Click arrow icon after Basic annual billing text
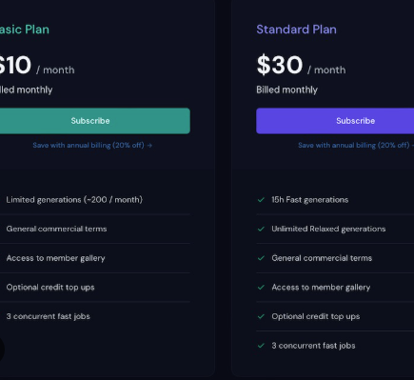The height and width of the screenshot is (380, 414). (149, 146)
